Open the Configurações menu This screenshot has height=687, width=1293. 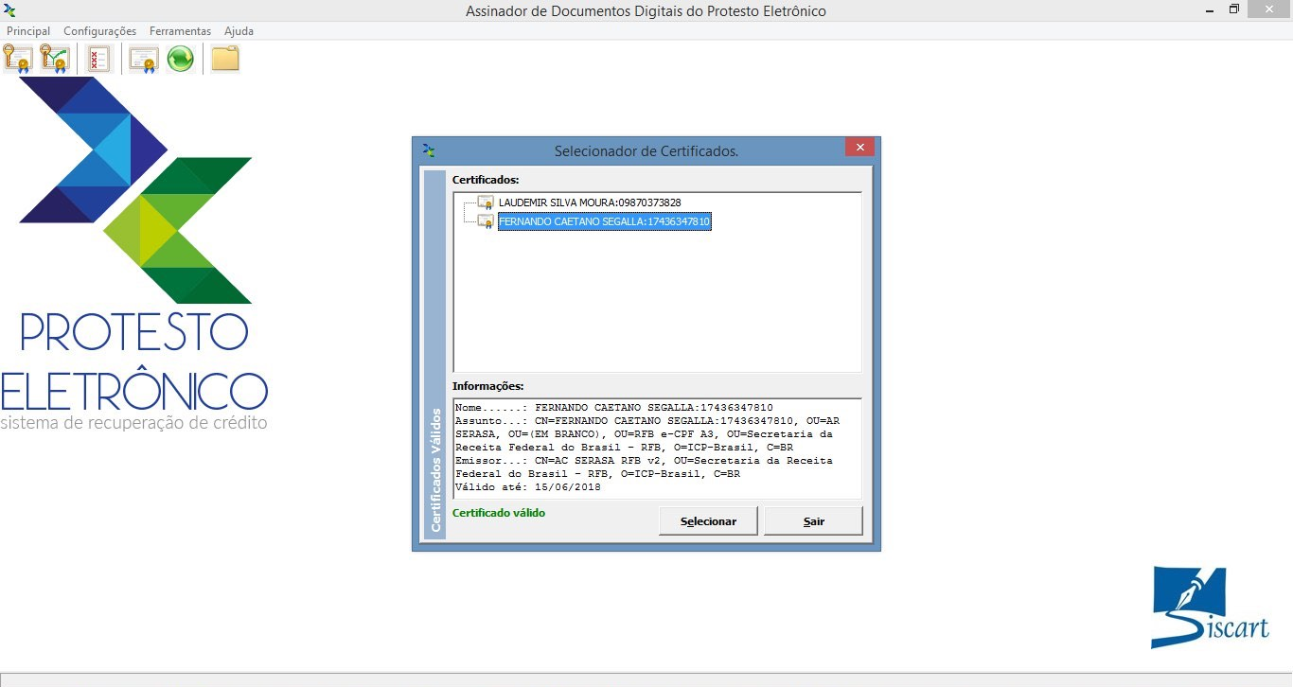click(x=99, y=31)
